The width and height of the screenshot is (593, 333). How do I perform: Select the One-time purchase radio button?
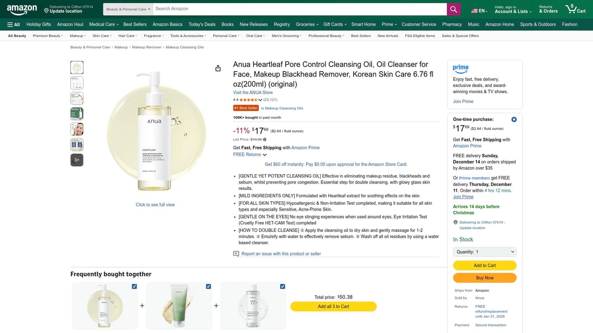(x=513, y=119)
